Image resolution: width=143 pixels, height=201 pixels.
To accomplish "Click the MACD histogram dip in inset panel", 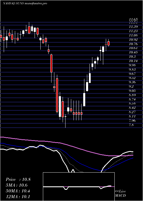I will tap(66, 188).
